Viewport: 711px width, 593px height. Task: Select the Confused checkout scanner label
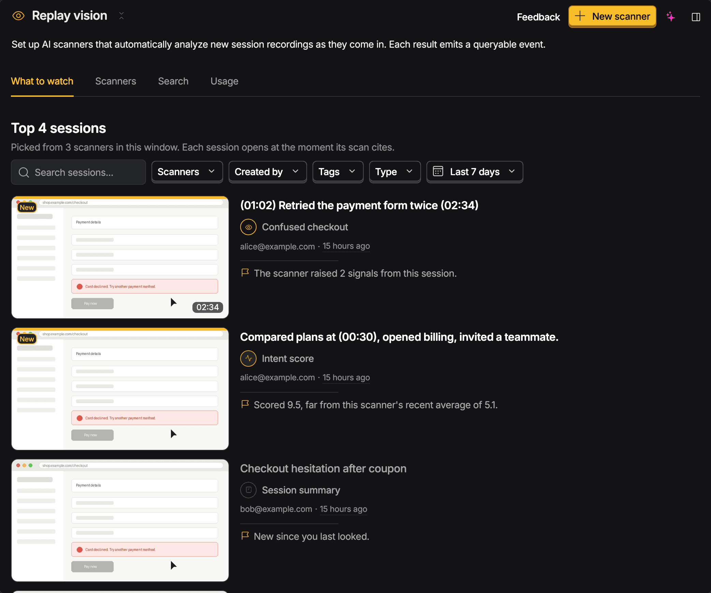pos(305,227)
